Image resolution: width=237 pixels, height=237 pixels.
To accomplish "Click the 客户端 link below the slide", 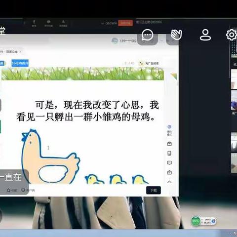I will 28,190.
